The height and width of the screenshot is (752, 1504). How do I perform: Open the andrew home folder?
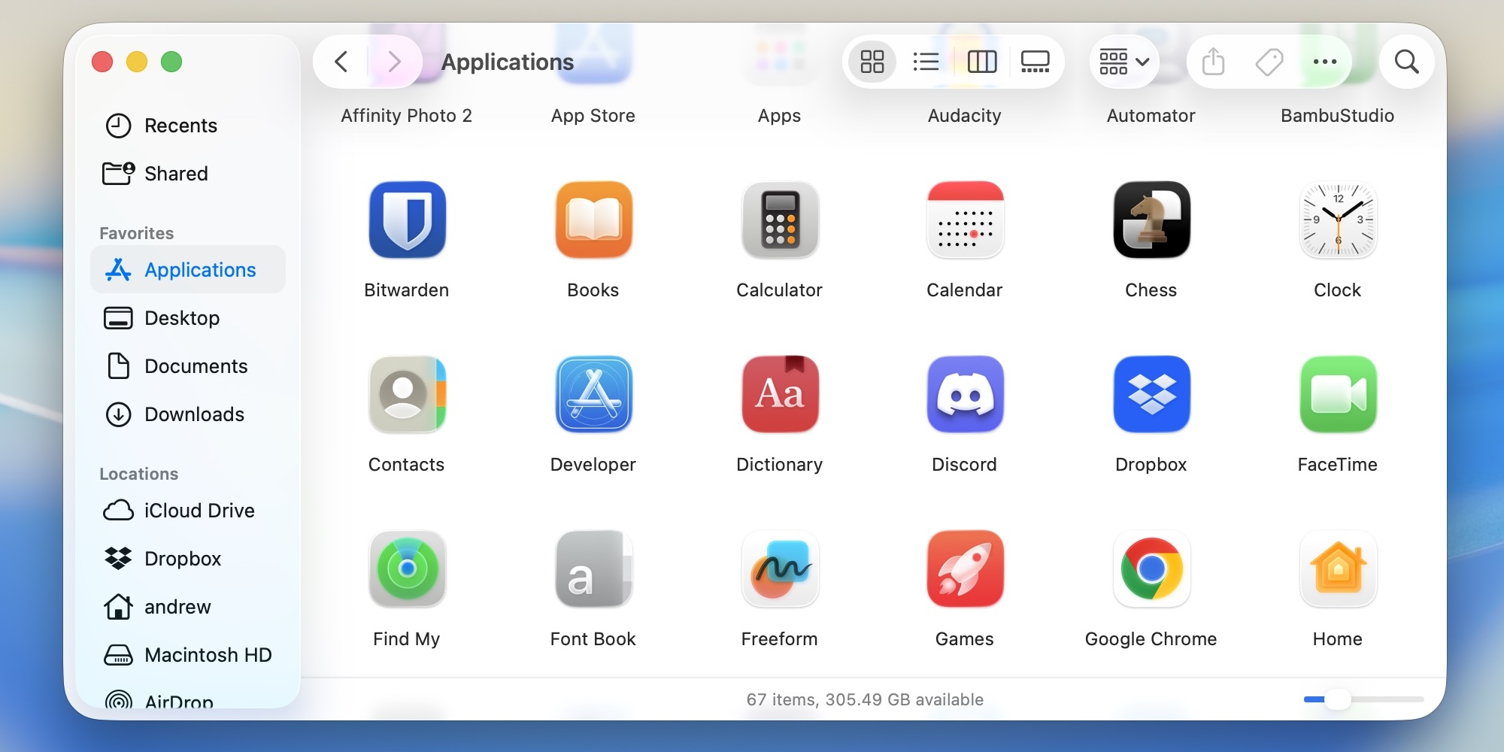point(188,607)
